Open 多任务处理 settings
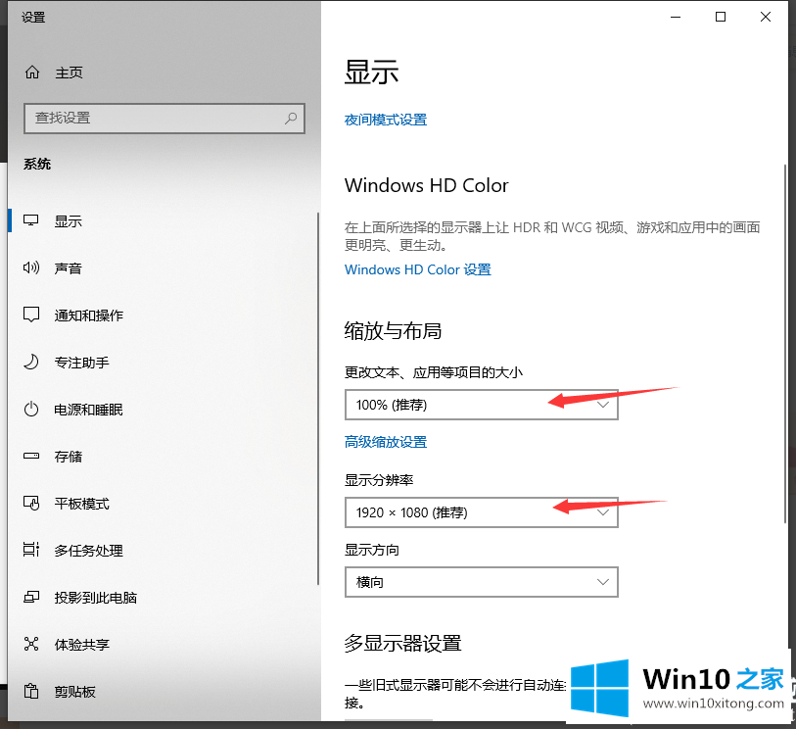Screen dimensions: 796x729 pos(89,550)
